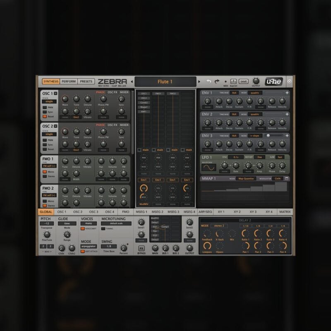
Task: Click the u-he logo badge
Action: click(274, 82)
